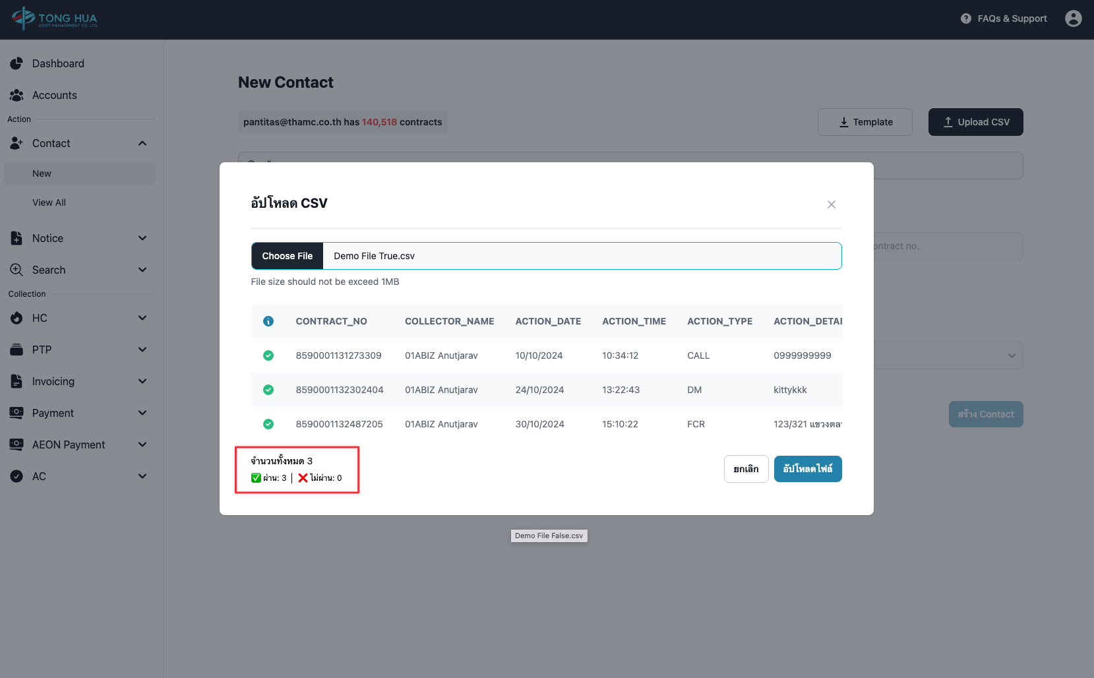Click the Search magnifier icon in sidebar
1094x678 pixels.
coord(16,270)
